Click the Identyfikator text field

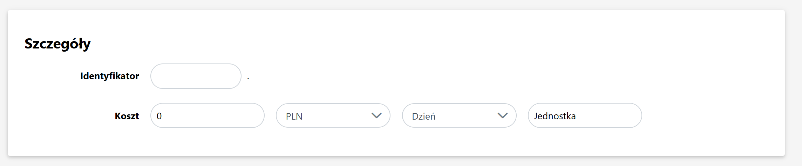(196, 76)
